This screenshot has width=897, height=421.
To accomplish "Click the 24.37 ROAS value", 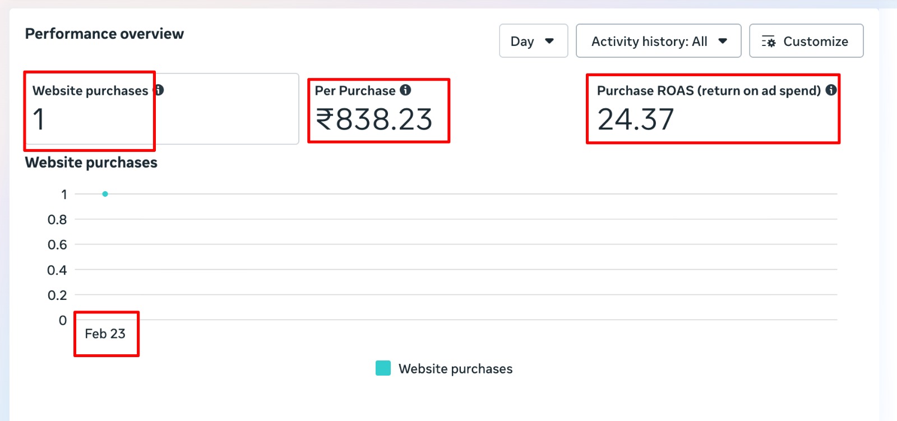I will 635,119.
